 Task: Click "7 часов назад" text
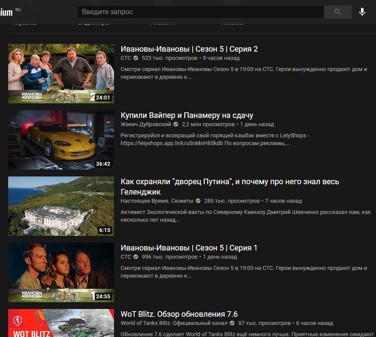pos(284,201)
